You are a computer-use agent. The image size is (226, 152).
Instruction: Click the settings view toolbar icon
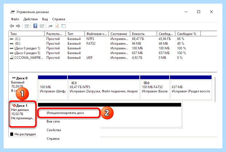click(63, 26)
